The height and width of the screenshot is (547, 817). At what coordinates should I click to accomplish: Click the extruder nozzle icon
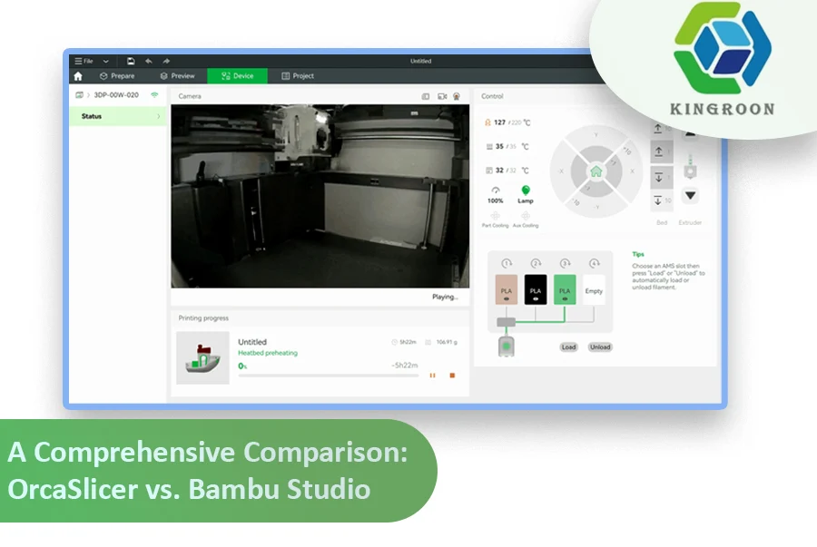tap(691, 168)
